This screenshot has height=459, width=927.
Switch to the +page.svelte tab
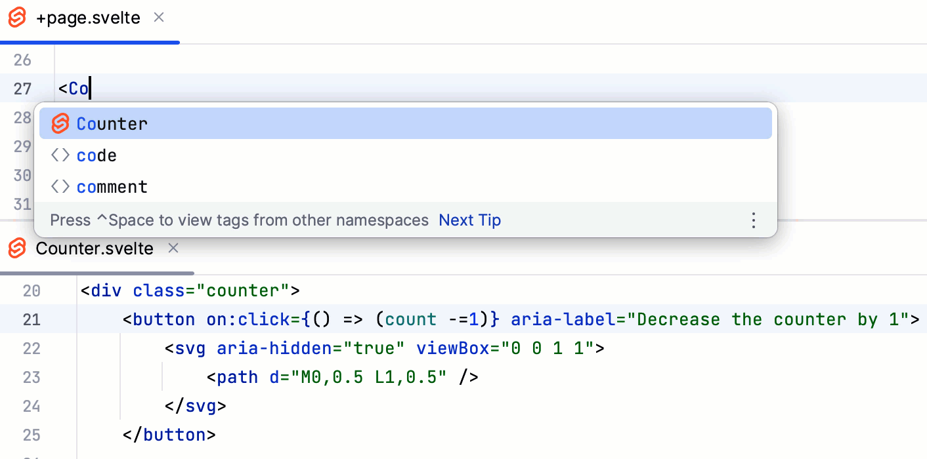click(88, 18)
